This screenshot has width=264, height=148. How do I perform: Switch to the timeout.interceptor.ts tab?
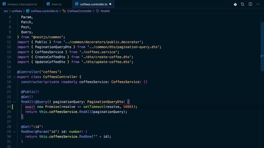pyautogui.click(x=22, y=4)
